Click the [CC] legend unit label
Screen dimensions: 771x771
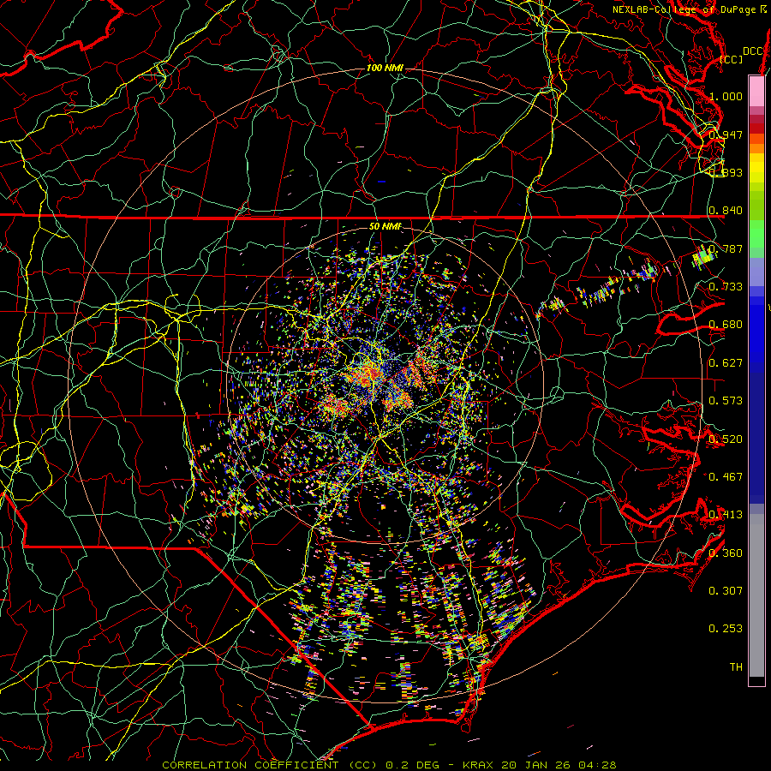[x=732, y=59]
